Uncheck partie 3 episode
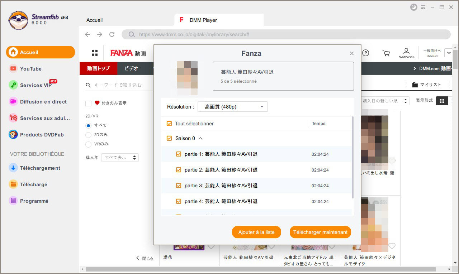459x274 pixels. (x=179, y=186)
